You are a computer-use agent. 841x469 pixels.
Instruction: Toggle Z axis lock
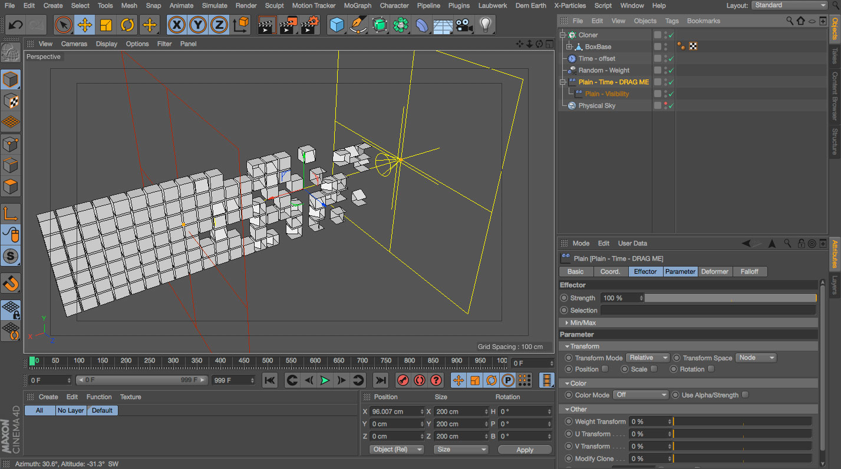(219, 25)
